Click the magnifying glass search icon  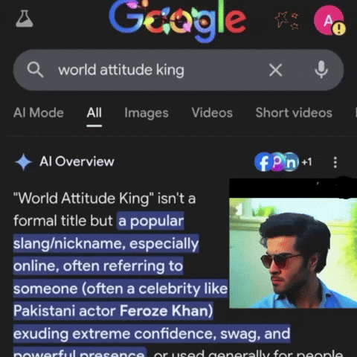tap(35, 70)
